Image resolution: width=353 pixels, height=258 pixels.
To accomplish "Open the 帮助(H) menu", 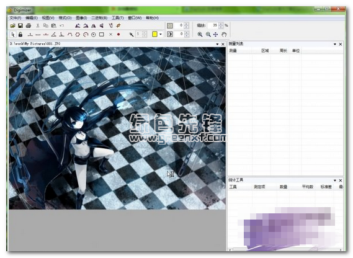I will click(x=152, y=18).
